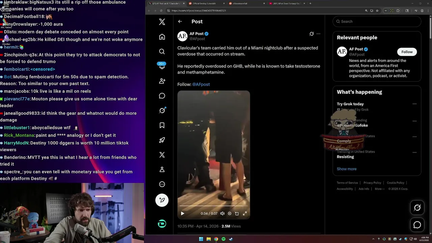Click the page vertical scrollbar

430,28
